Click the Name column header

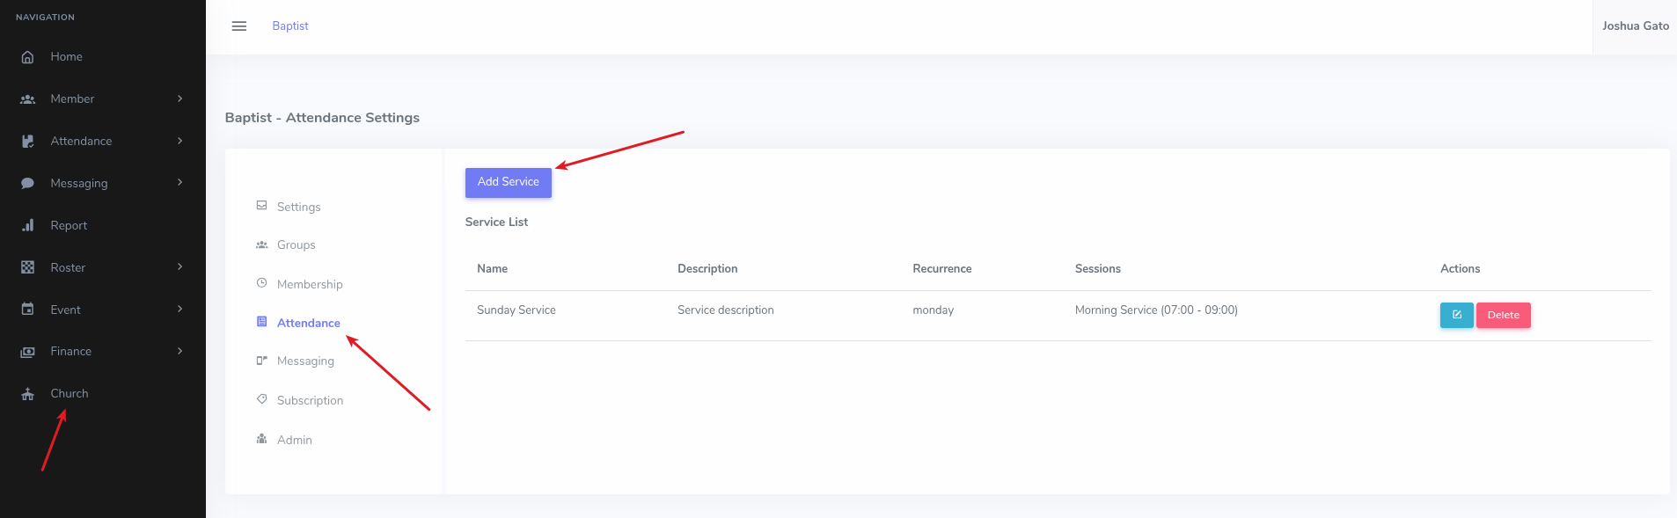click(x=492, y=269)
